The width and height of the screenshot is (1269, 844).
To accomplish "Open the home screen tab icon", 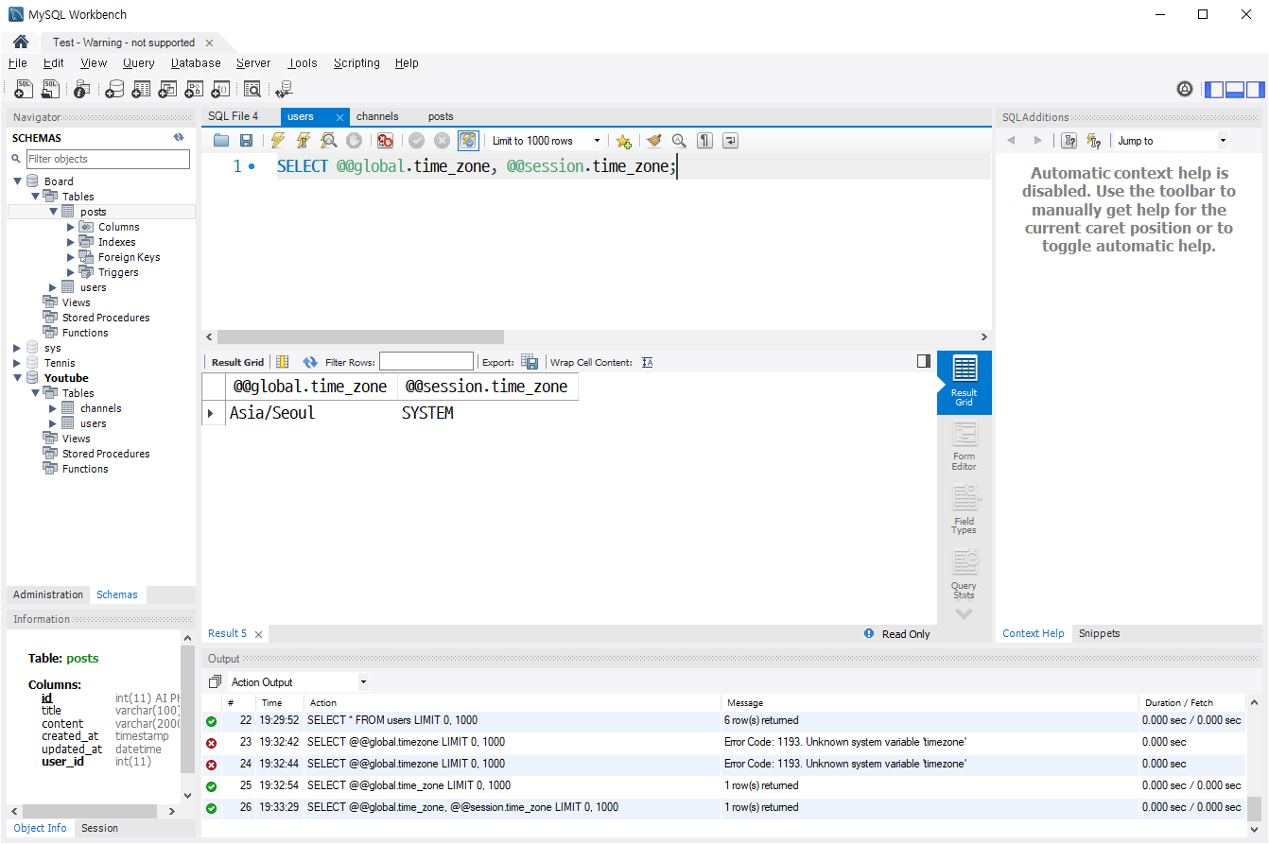I will point(21,42).
